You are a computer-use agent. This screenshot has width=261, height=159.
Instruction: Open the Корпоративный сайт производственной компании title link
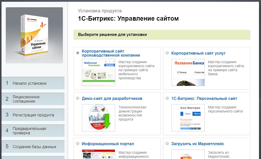(111, 53)
